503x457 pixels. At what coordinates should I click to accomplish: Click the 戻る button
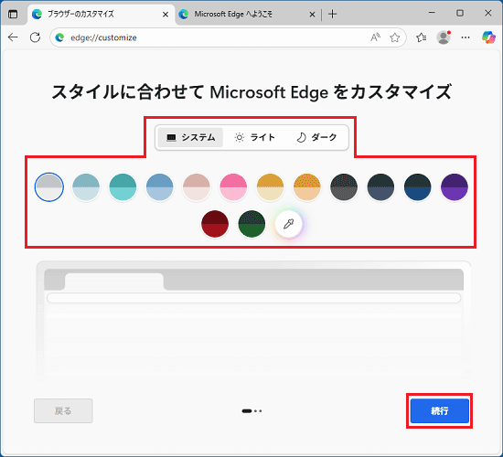(63, 410)
